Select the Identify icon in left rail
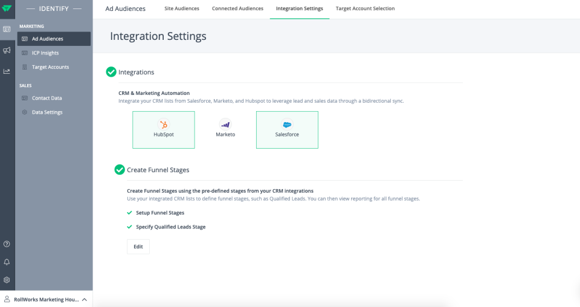The height and width of the screenshot is (307, 580). click(x=7, y=29)
